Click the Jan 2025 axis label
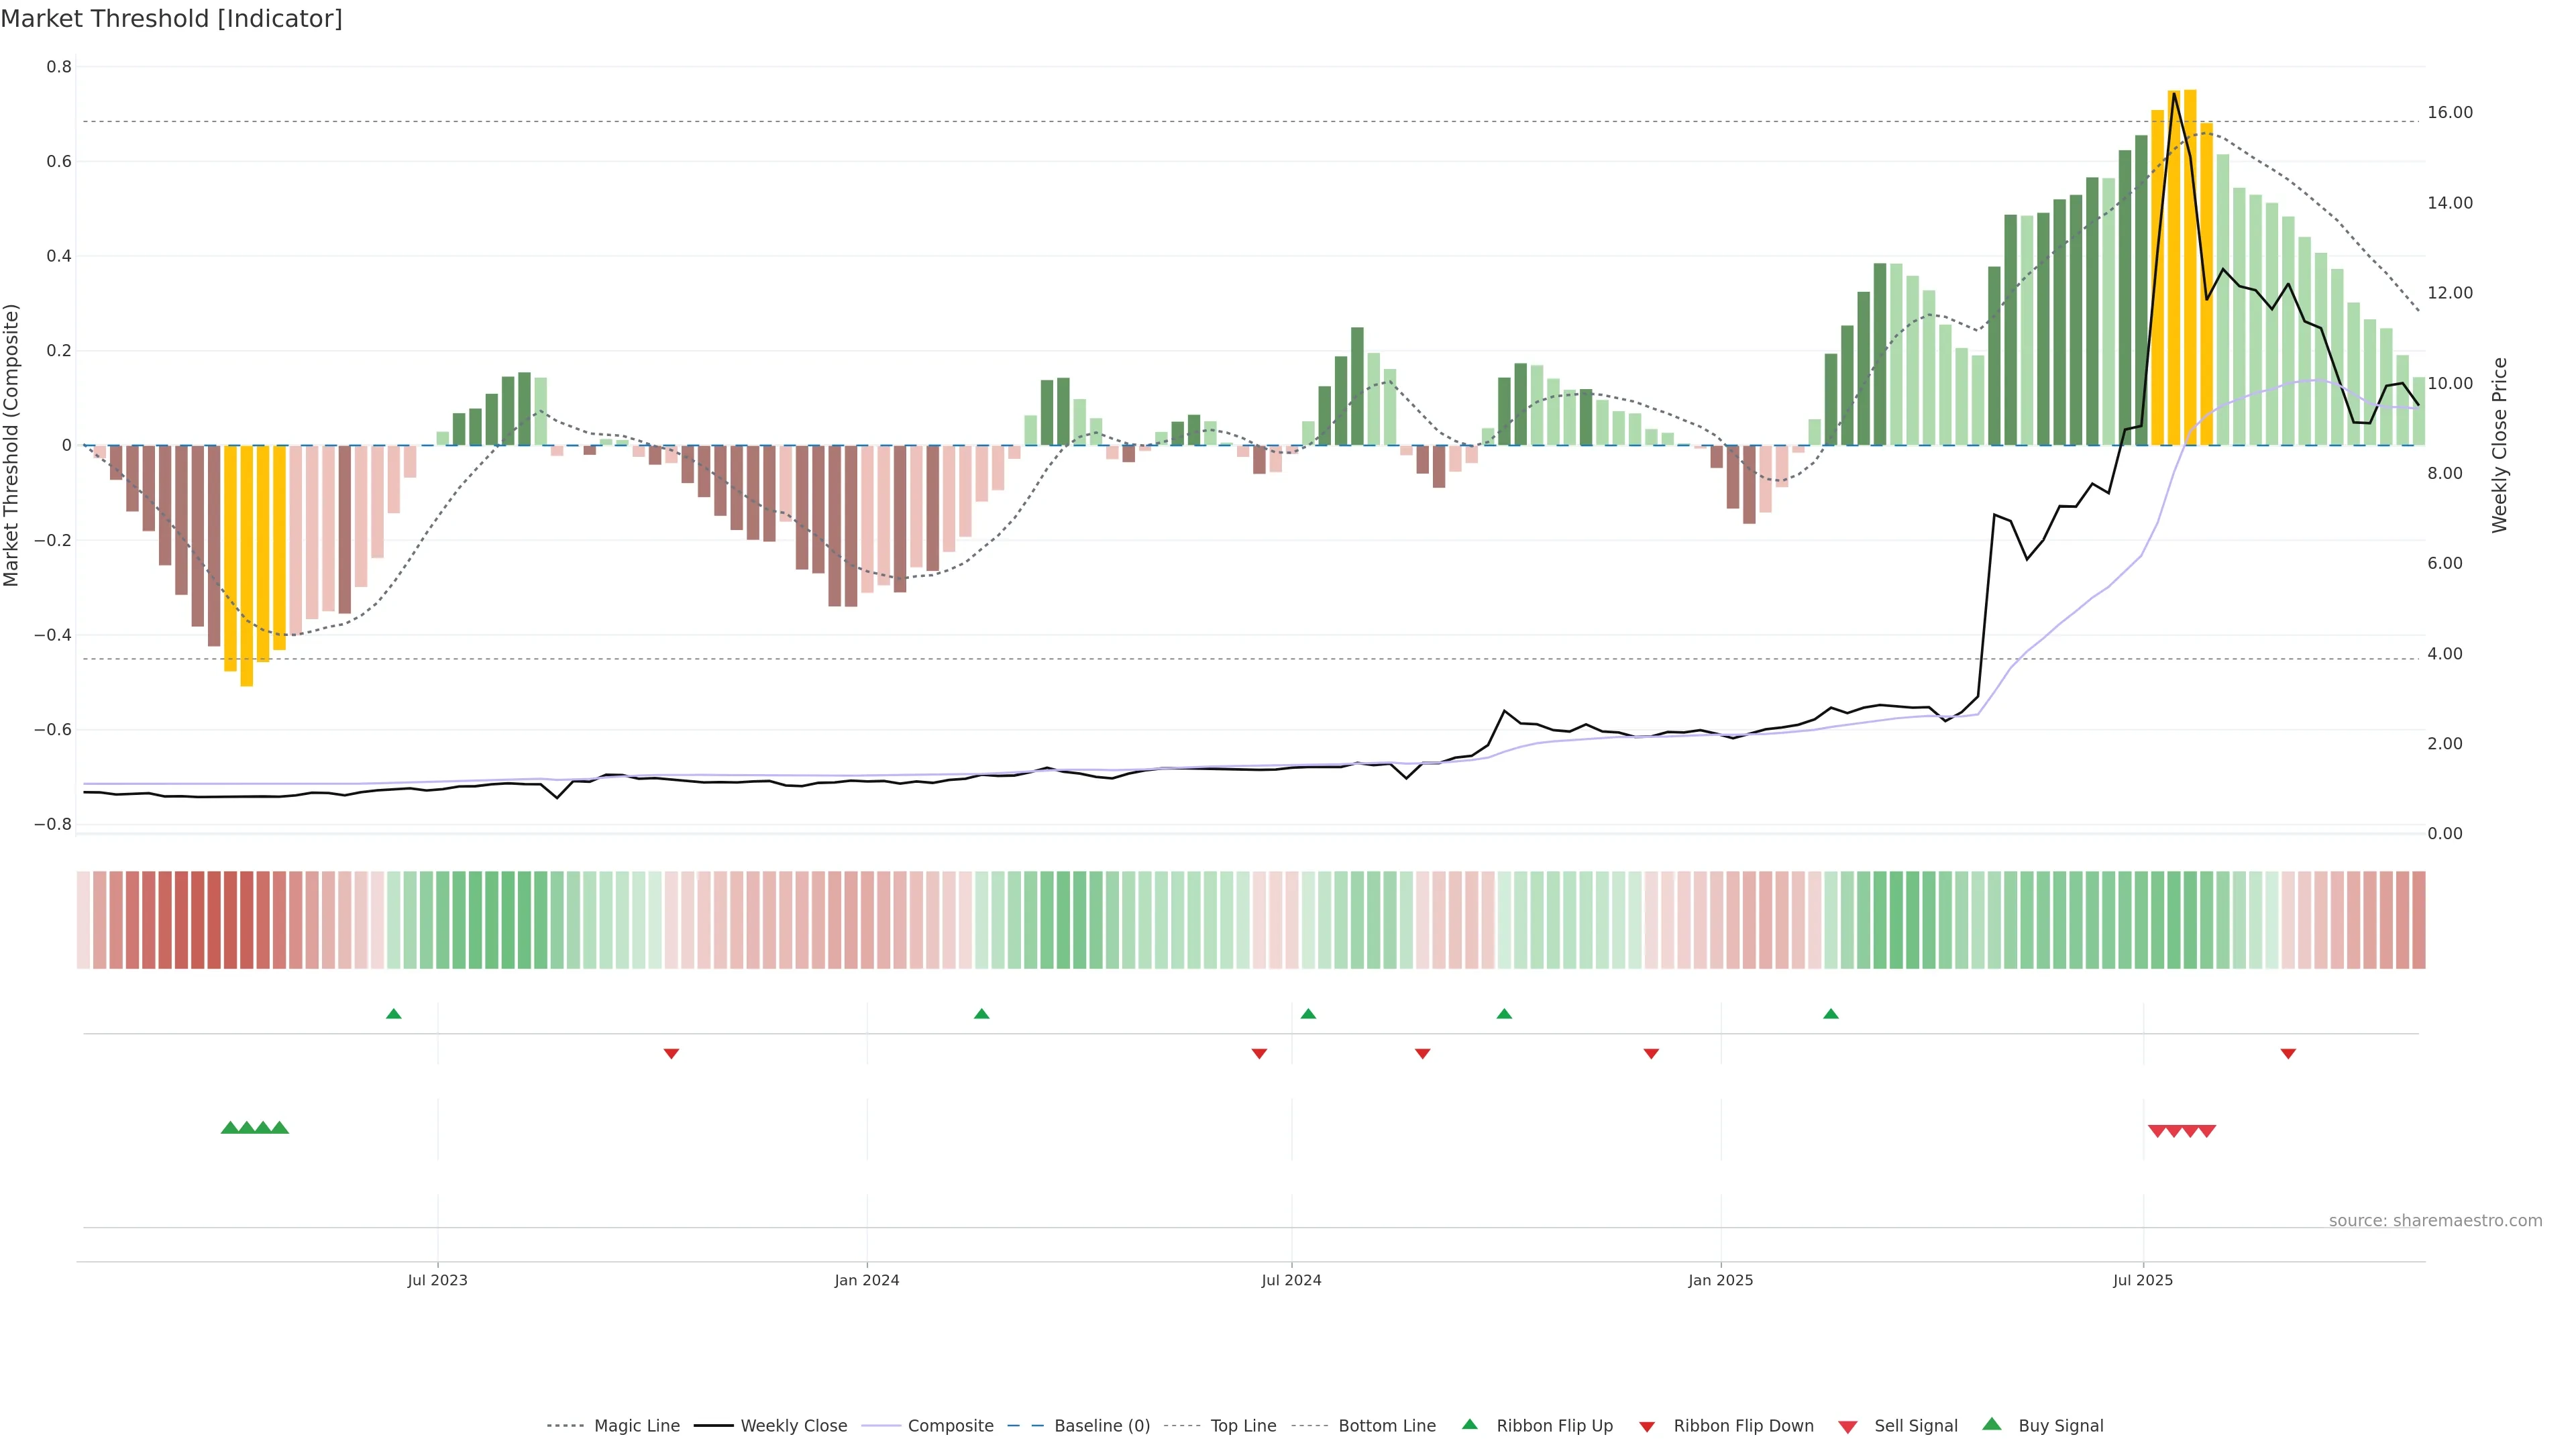The image size is (2576, 1449). pos(1720,1280)
